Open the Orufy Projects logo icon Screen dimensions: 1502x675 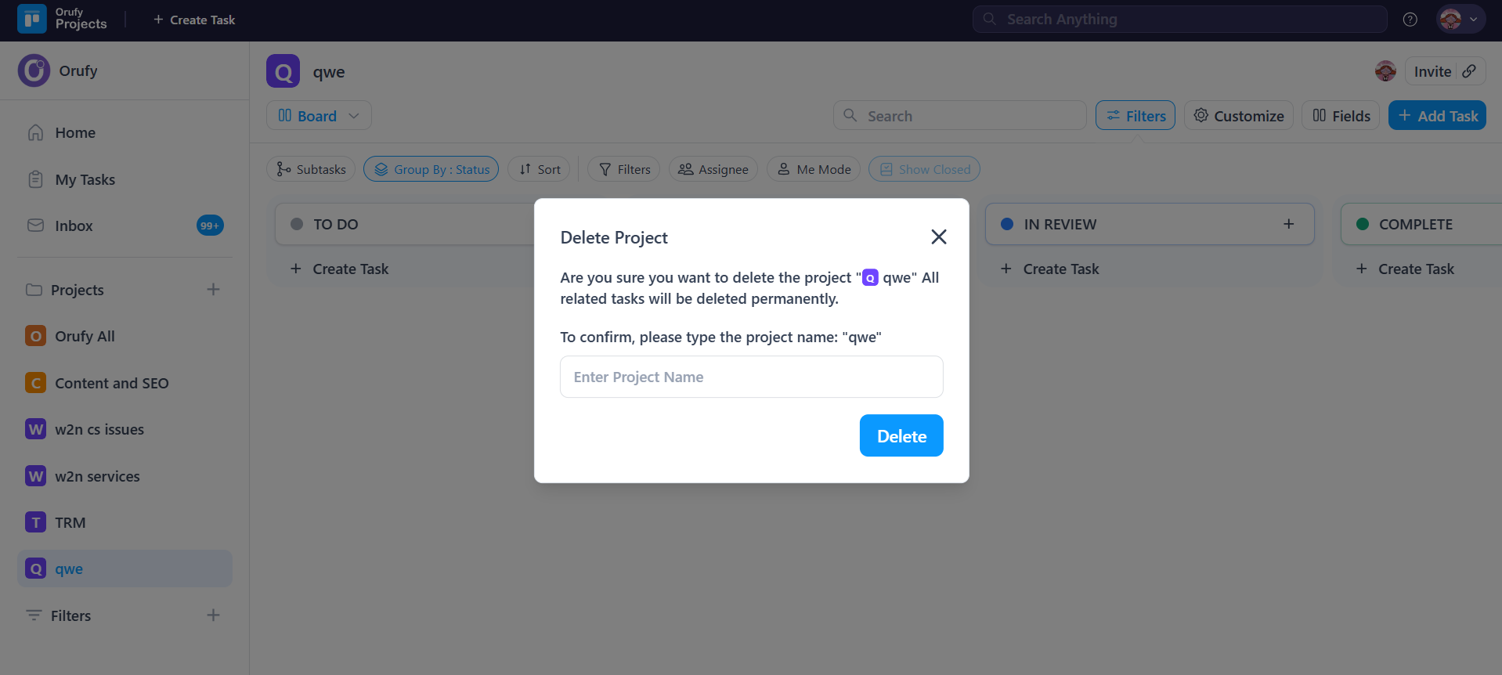pos(32,19)
